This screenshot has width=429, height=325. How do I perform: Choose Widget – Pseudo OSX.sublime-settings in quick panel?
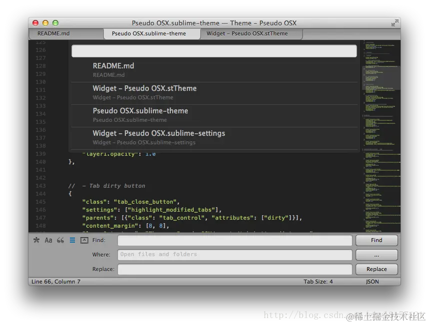[214, 138]
